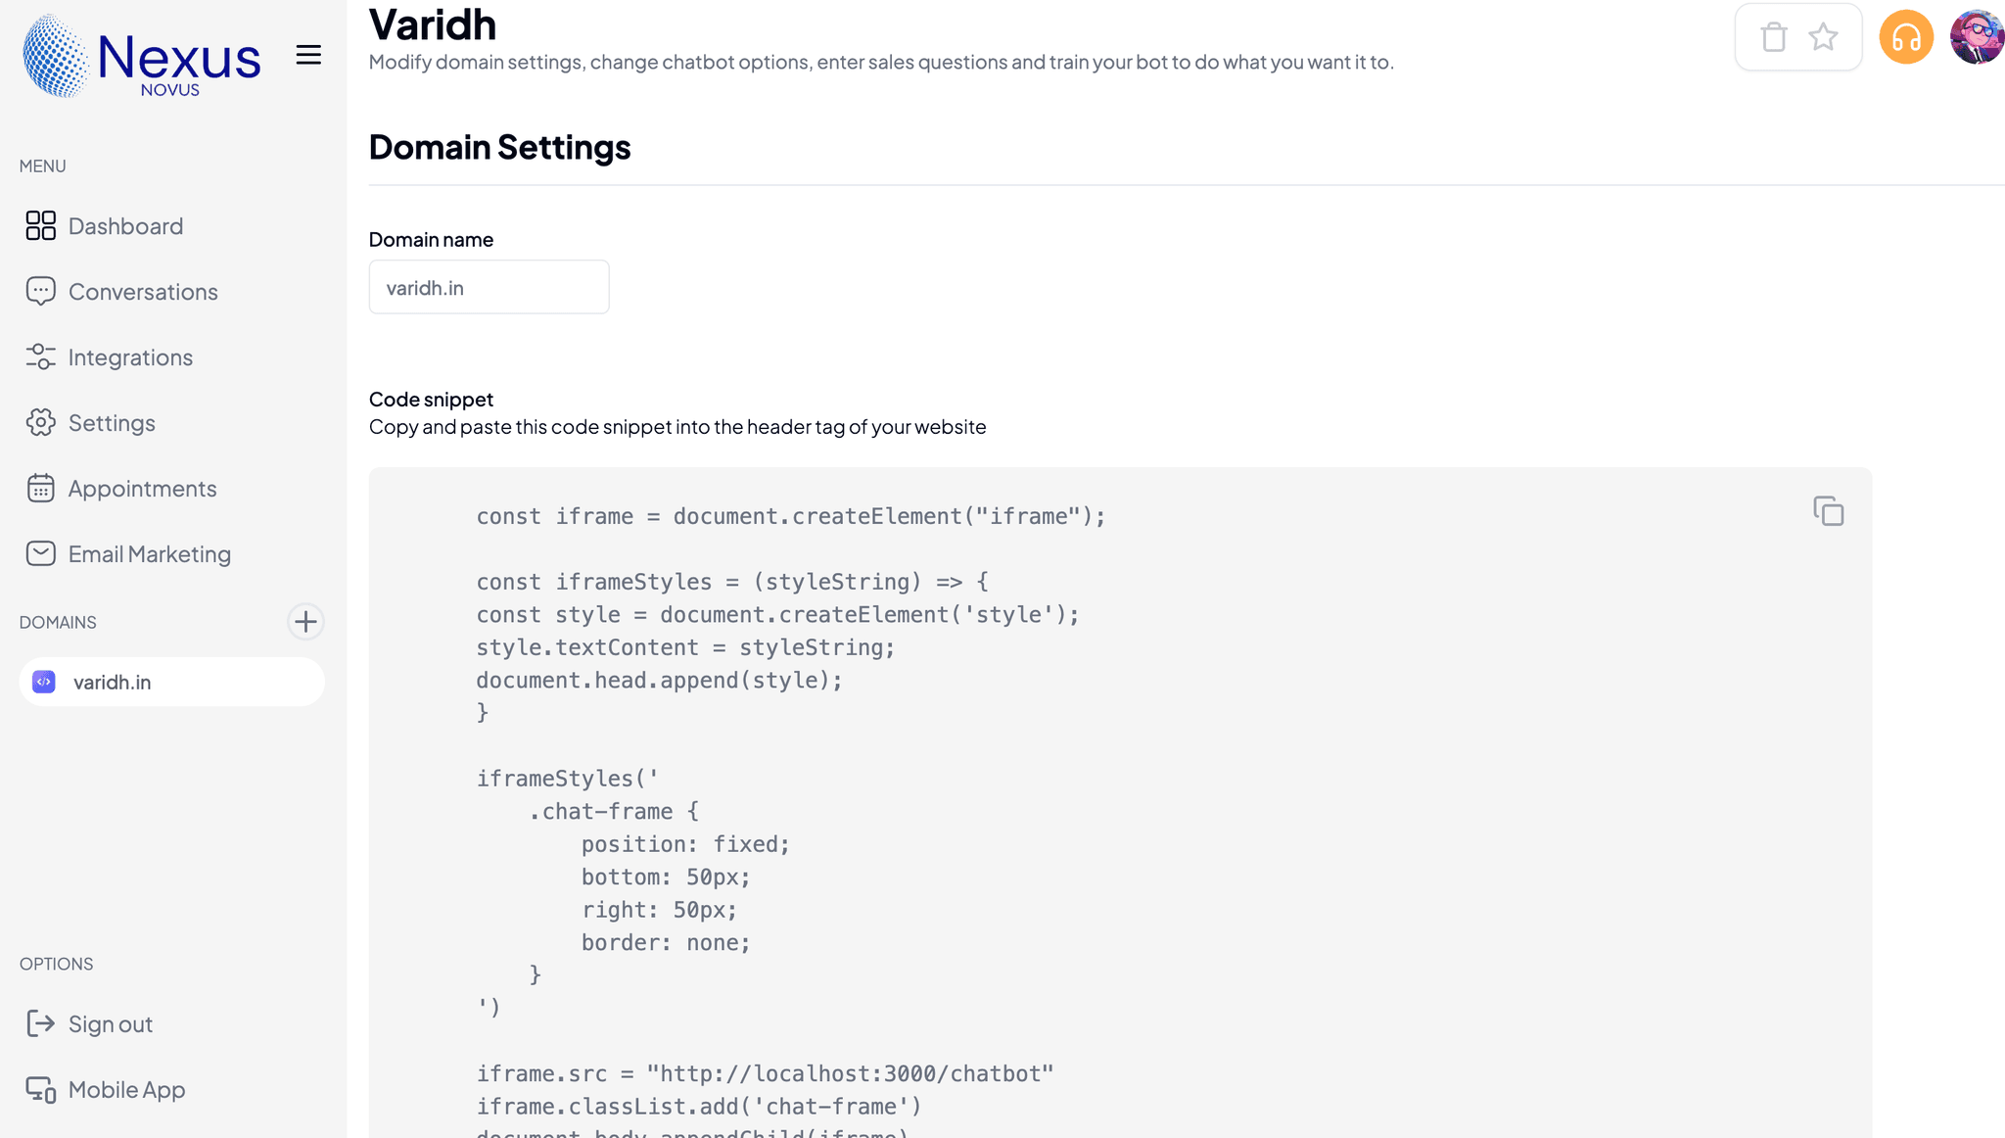Click the user profile avatar

(x=1977, y=37)
